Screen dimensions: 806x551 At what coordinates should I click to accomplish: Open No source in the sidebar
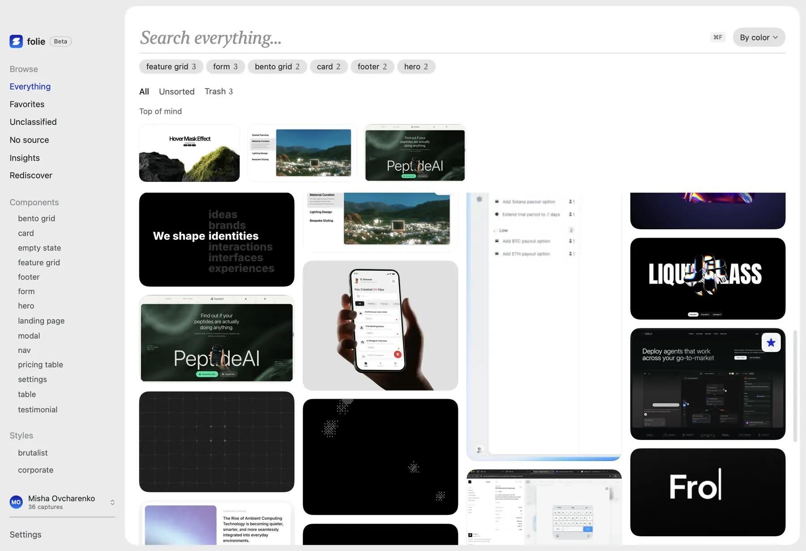pyautogui.click(x=29, y=140)
